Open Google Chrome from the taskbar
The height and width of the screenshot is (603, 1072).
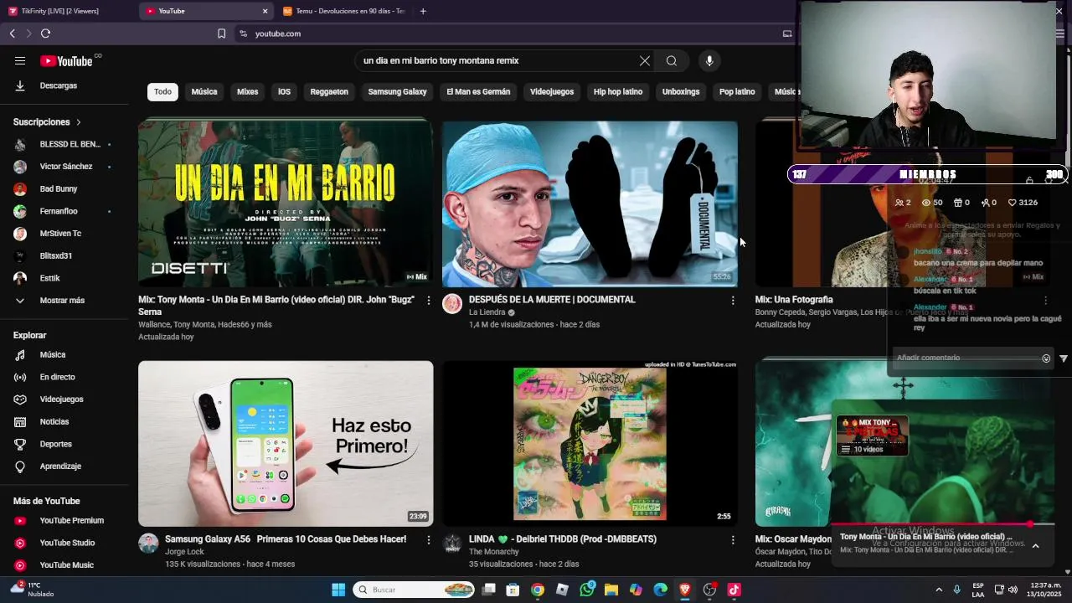tap(538, 590)
